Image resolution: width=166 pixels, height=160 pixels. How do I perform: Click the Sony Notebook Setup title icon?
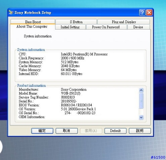click(11, 12)
